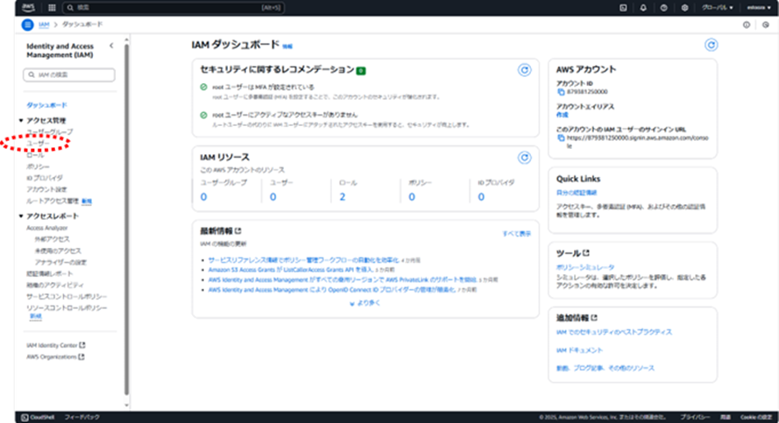This screenshot has width=779, height=423.
Task: Open サービスコントロールポリシー in sidebar
Action: [67, 296]
